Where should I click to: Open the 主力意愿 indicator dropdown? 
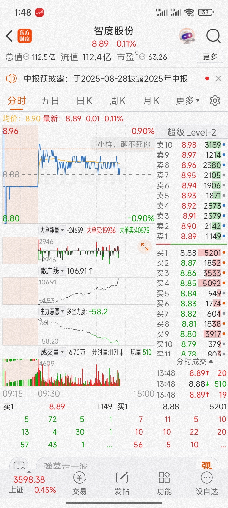(52, 311)
